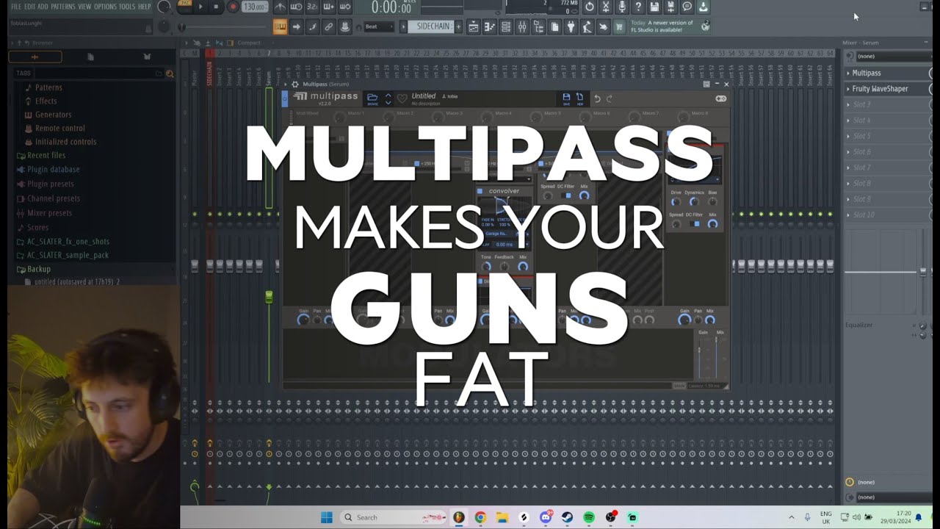Click the 130.000 tempo field
Image resolution: width=940 pixels, height=529 pixels.
[254, 7]
